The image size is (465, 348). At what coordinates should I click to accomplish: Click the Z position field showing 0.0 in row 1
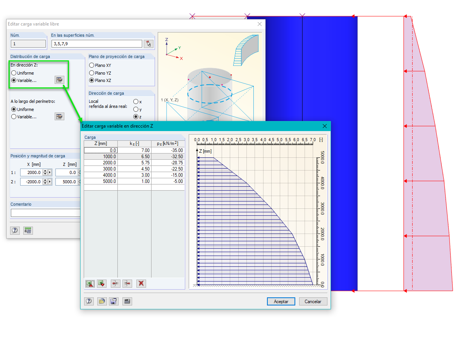[x=67, y=172]
